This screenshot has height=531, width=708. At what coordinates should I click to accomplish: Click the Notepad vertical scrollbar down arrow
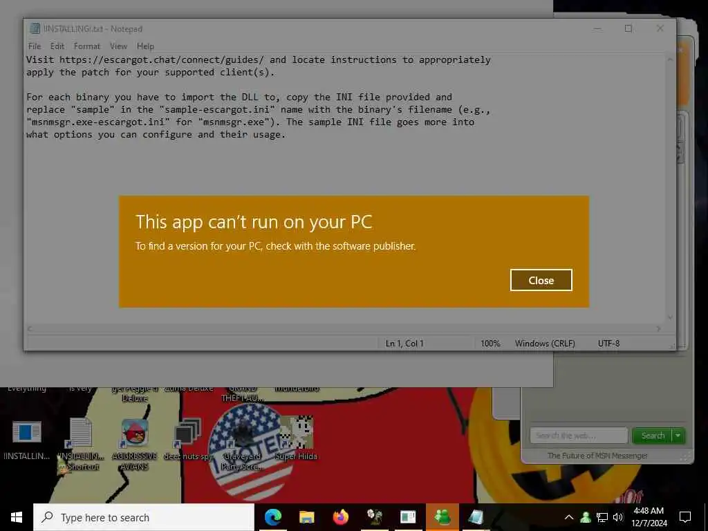670,317
